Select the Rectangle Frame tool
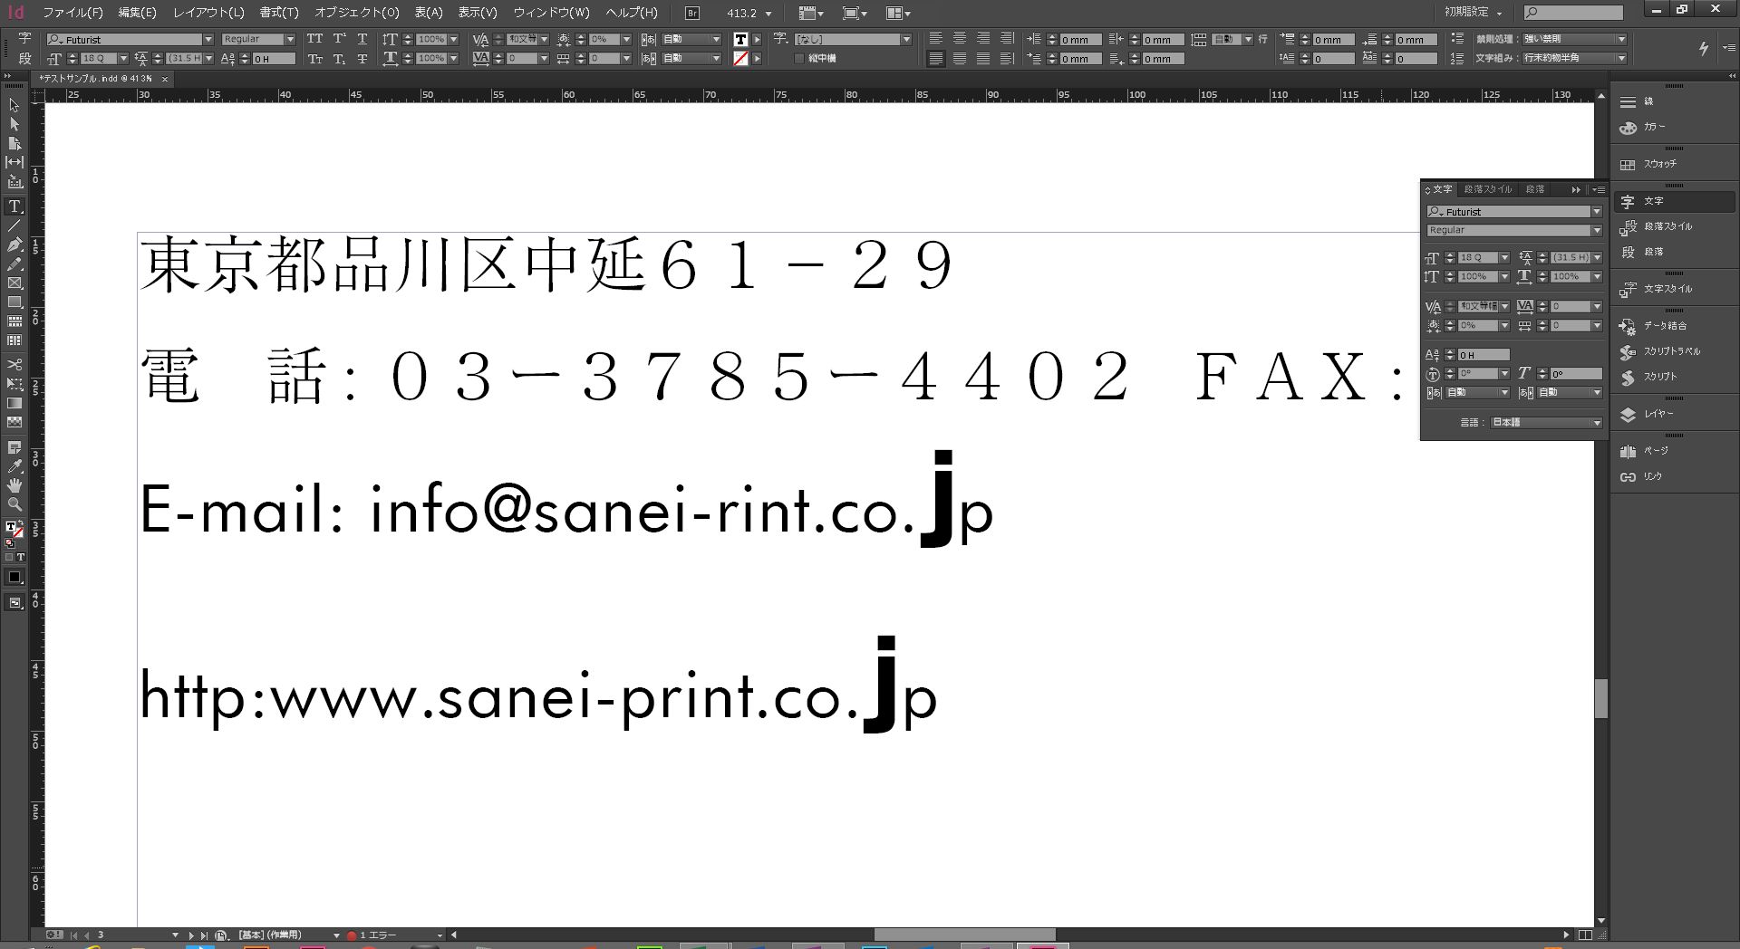This screenshot has width=1740, height=949. (14, 283)
